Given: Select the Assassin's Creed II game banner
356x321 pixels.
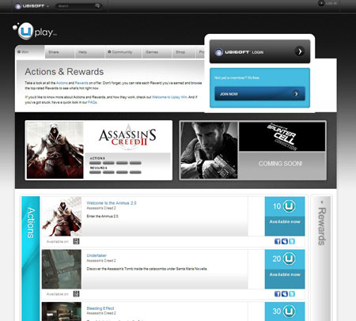Looking at the screenshot, I should point(99,150).
